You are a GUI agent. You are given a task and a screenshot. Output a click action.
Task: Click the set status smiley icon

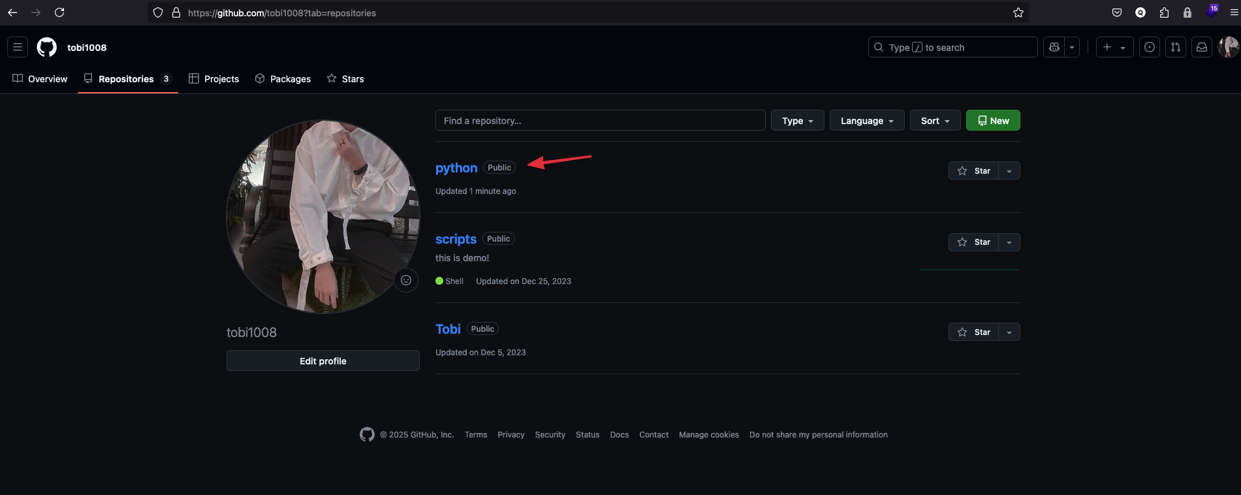tap(405, 280)
